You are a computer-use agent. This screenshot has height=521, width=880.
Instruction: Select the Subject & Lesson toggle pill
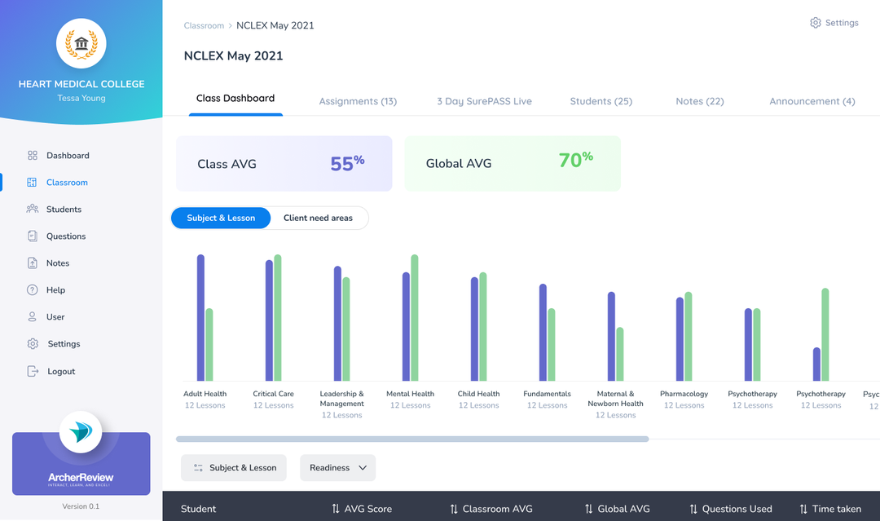(221, 219)
